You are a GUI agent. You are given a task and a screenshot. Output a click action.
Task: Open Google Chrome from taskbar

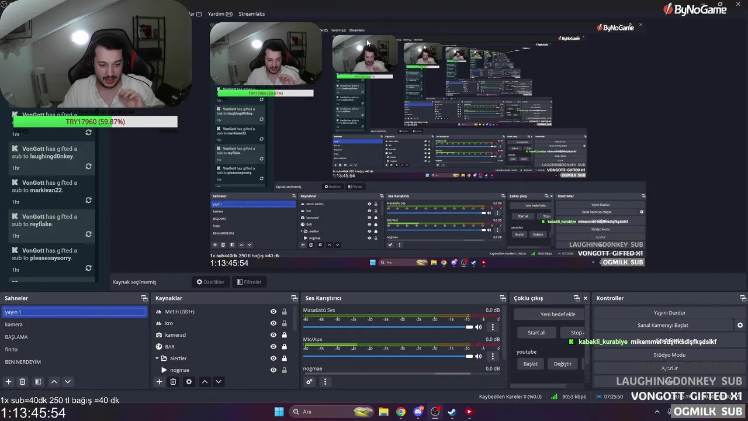tap(400, 412)
